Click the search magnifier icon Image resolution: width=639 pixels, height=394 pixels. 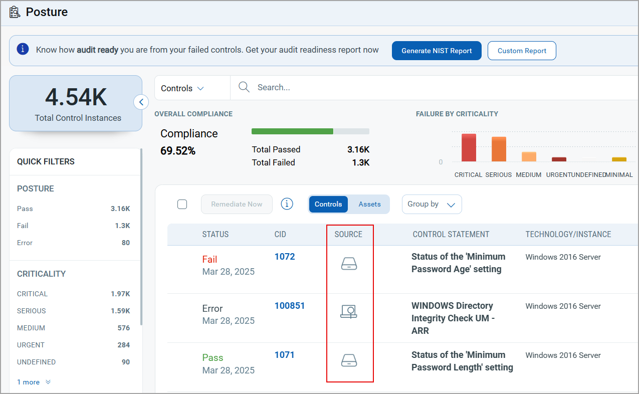click(x=244, y=87)
